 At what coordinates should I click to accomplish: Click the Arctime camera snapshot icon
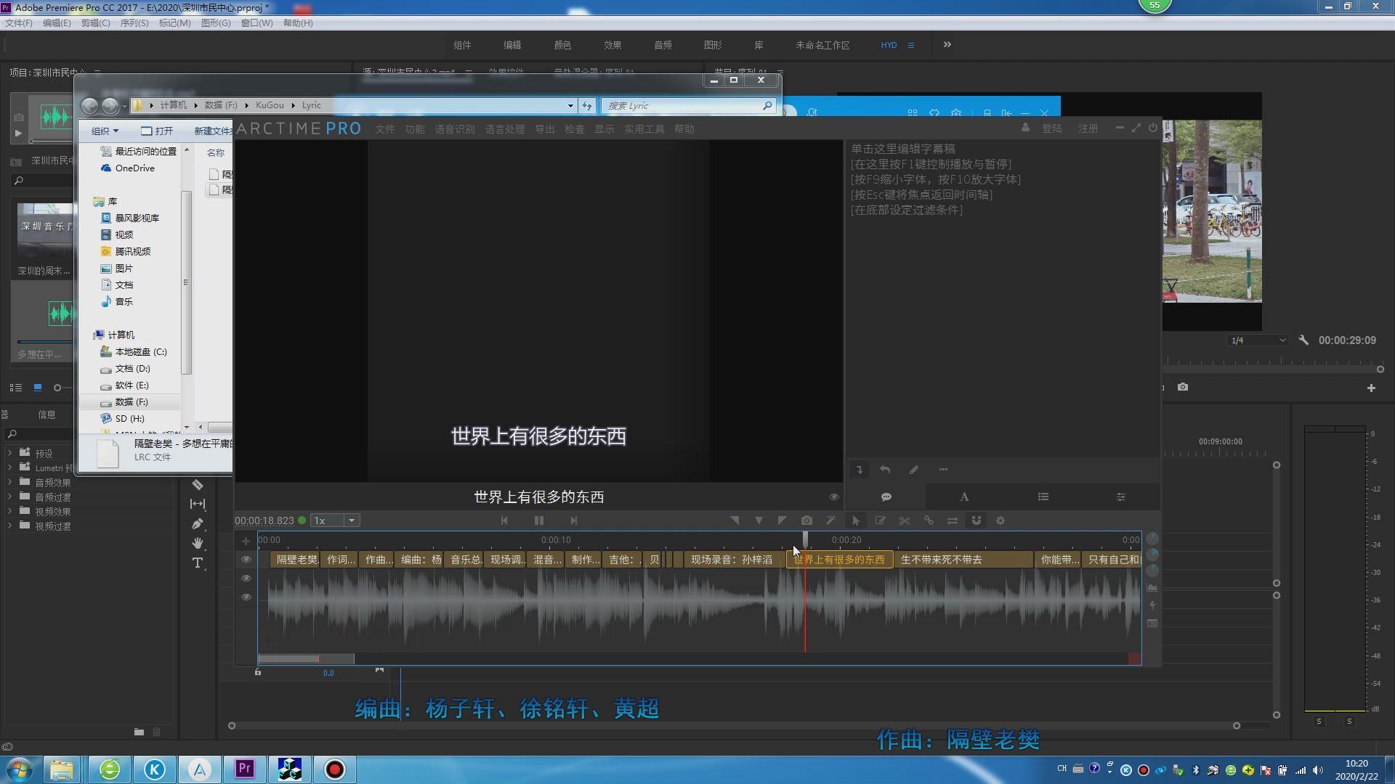pyautogui.click(x=806, y=520)
